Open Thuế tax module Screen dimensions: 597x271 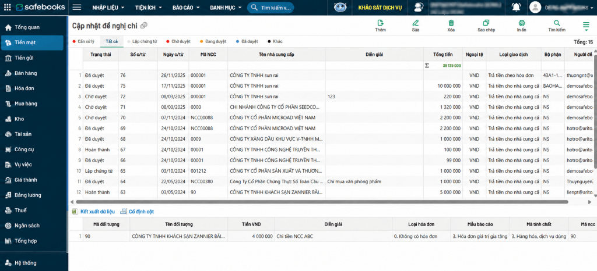[32, 211]
